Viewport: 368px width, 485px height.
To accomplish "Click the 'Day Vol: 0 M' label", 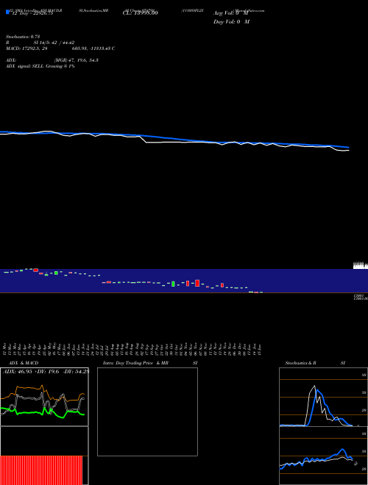I will [x=231, y=22].
